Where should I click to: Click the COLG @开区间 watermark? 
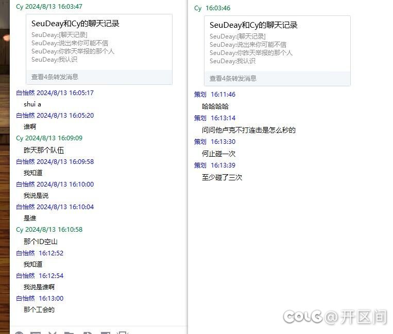(x=335, y=317)
